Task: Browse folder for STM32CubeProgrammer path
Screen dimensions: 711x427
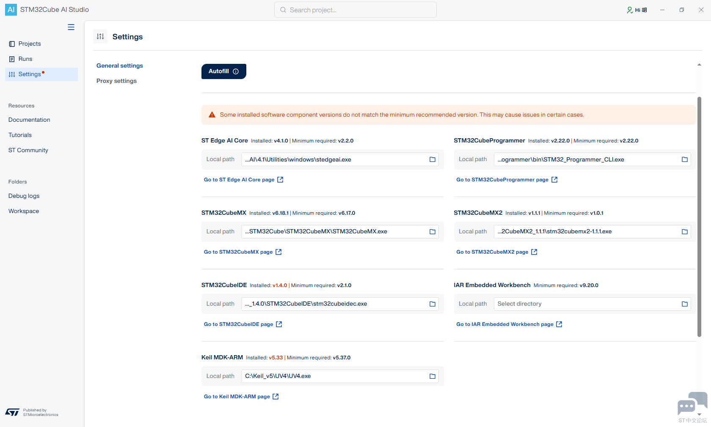Action: coord(685,159)
